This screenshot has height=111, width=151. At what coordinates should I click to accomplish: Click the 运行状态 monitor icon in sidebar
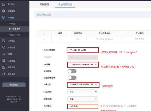[x=4, y=4]
